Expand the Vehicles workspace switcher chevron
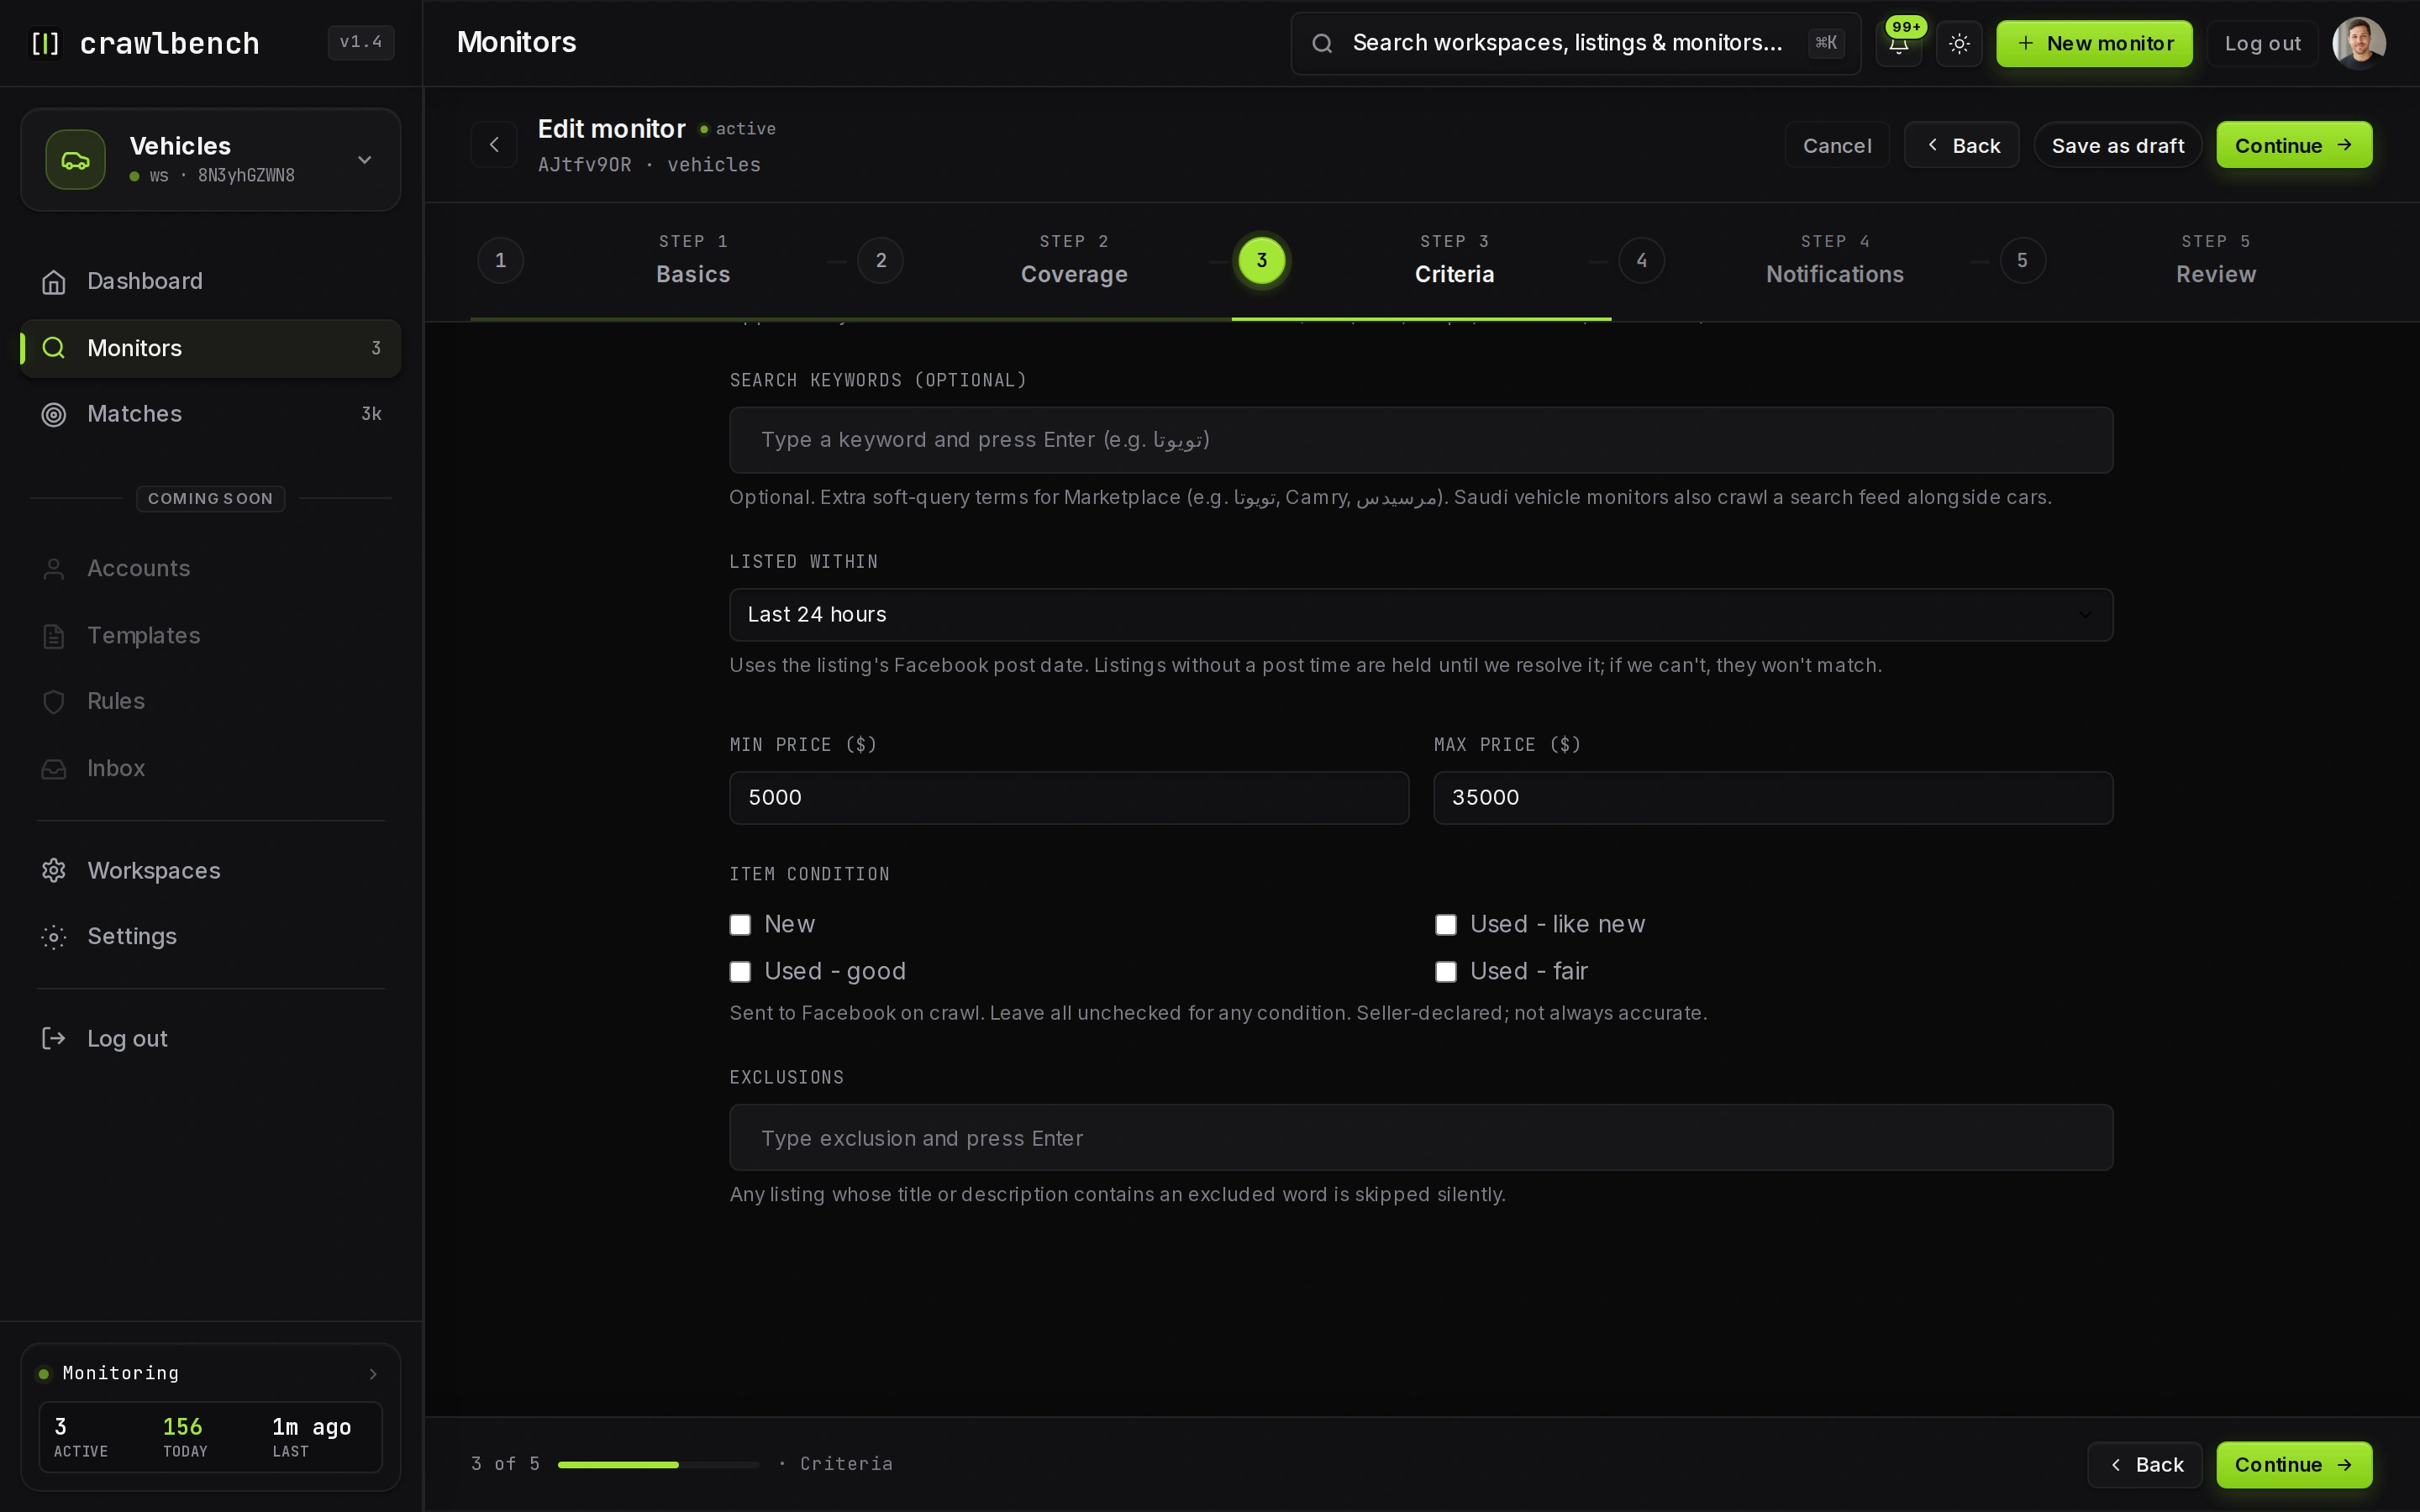 (365, 160)
